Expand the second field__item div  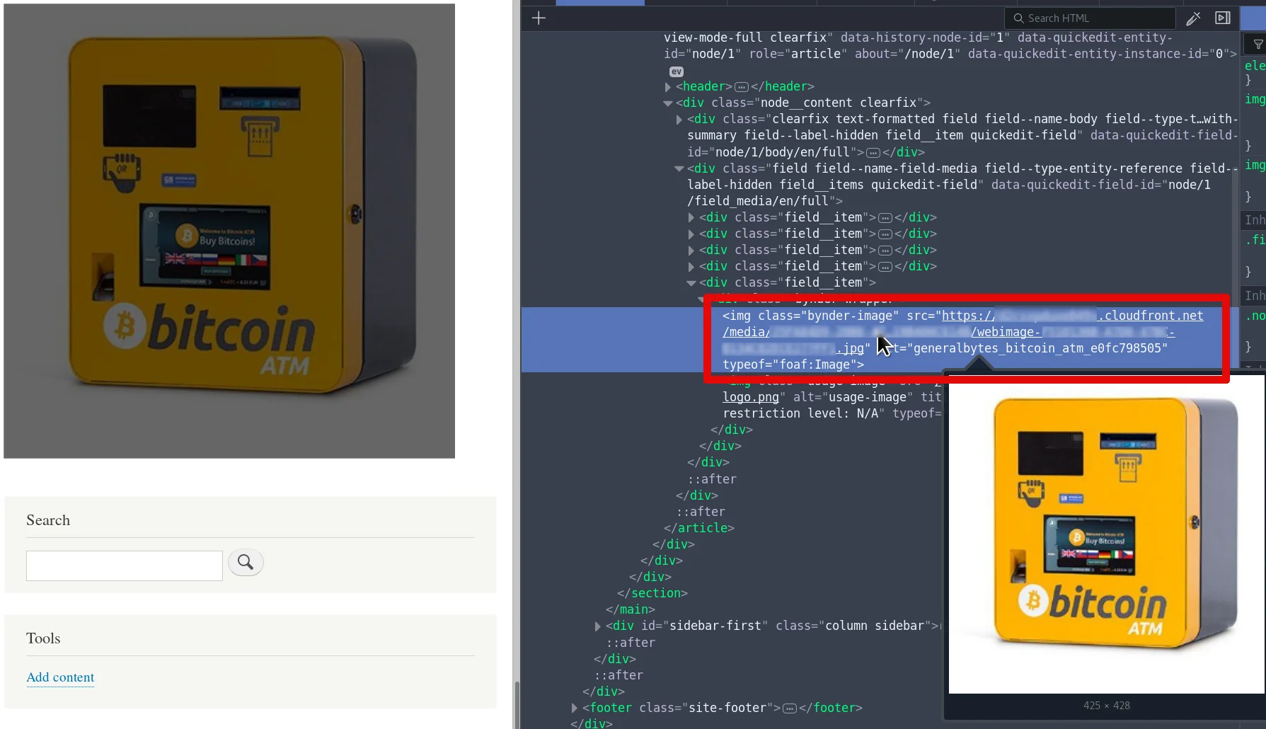691,234
